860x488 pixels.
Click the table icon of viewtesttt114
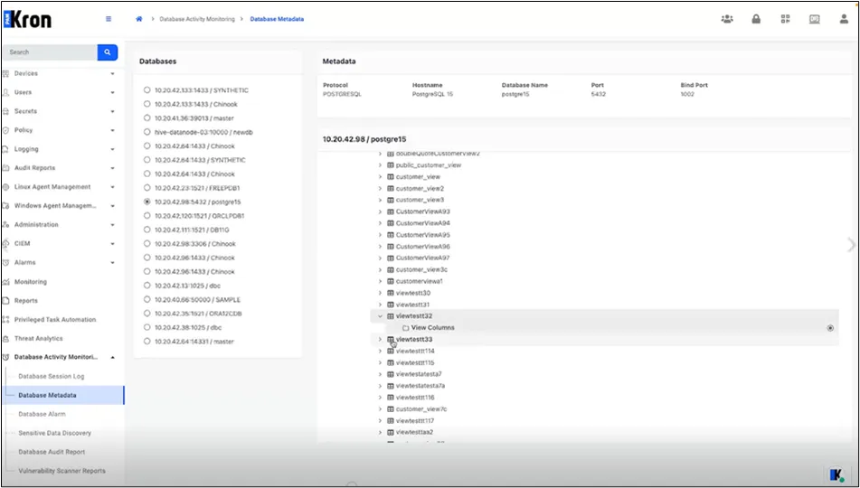click(391, 352)
